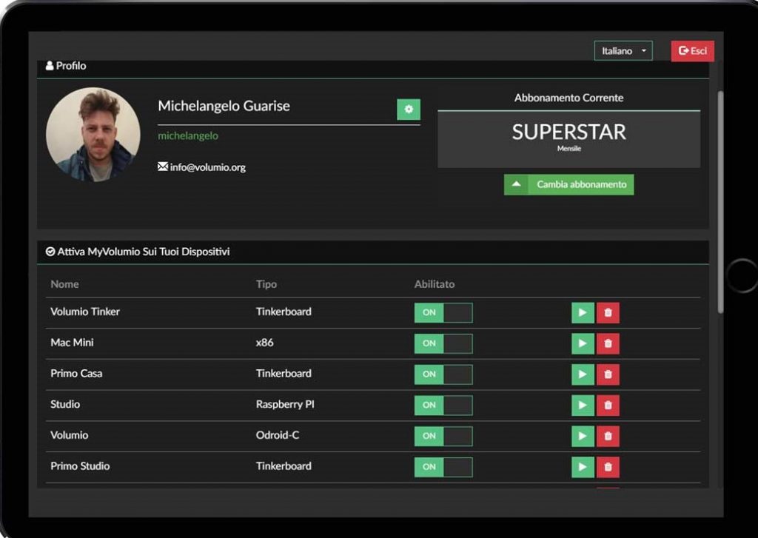This screenshot has width=758, height=538.
Task: Toggle the Volumio Tinker ON switch
Action: (443, 313)
